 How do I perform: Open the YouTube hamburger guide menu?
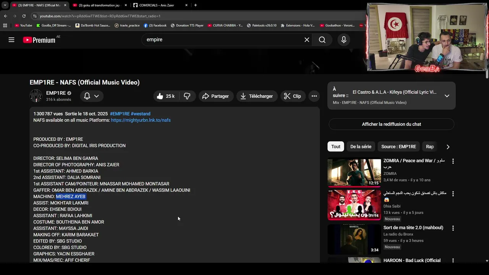click(11, 40)
